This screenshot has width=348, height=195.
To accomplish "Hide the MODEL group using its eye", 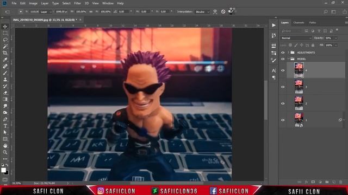I will [283, 59].
